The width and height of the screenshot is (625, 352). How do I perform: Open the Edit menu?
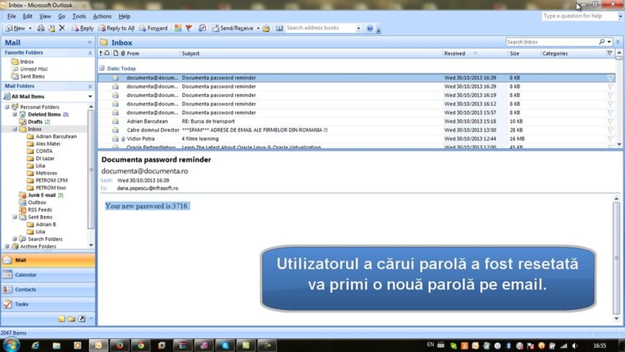(27, 16)
